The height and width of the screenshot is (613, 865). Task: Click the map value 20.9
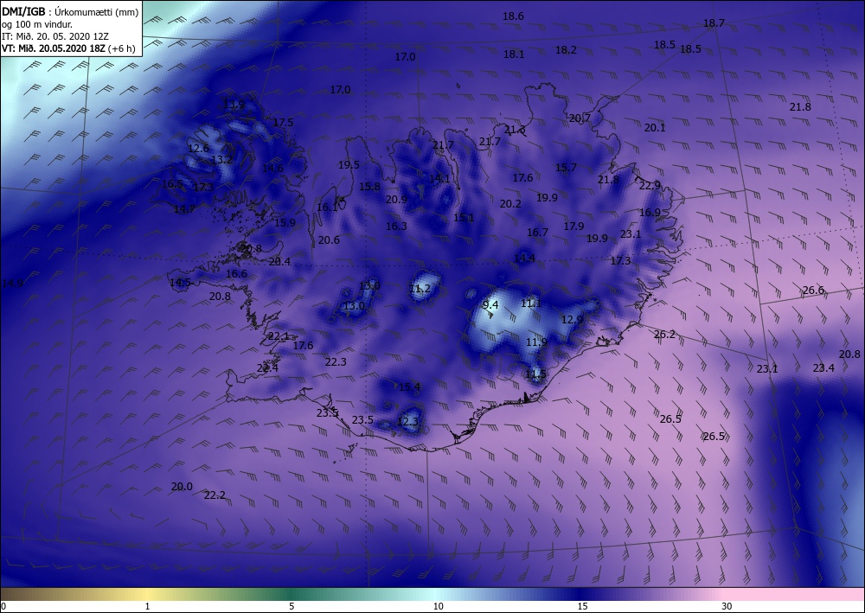point(396,199)
